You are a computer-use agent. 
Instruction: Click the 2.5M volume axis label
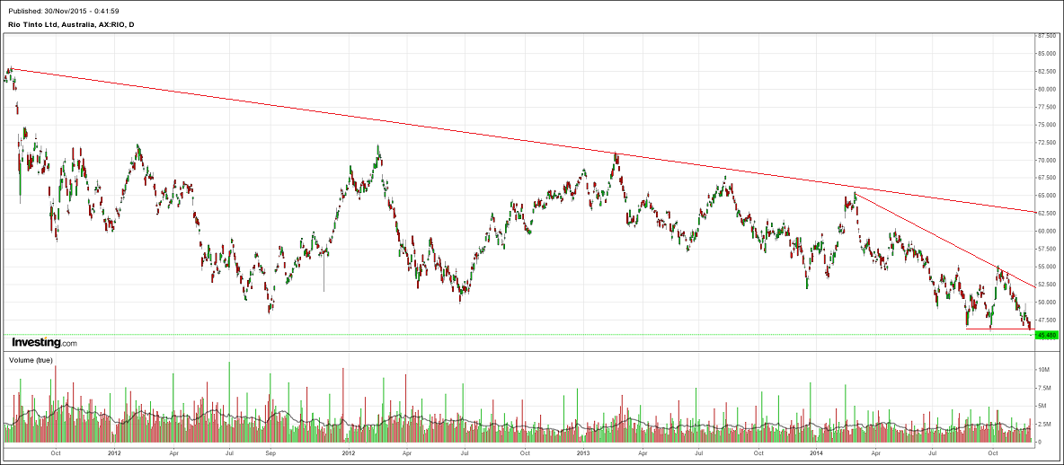pyautogui.click(x=1044, y=424)
